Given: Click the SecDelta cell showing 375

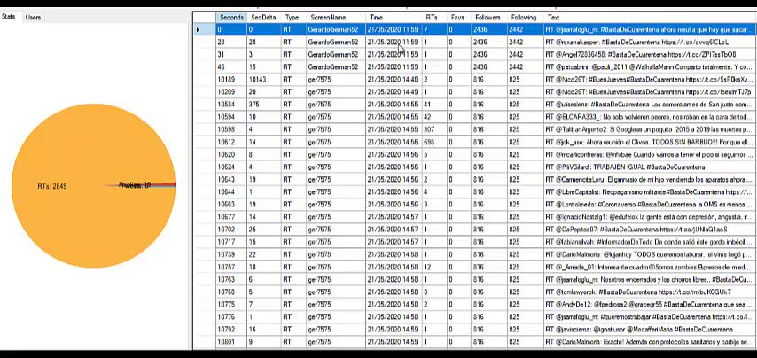Looking at the screenshot, I should pos(264,105).
